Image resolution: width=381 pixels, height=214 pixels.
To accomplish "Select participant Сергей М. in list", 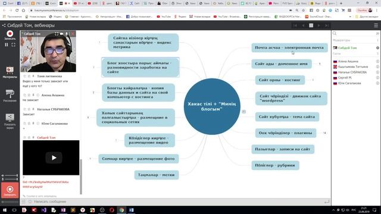I will click(x=345, y=78).
